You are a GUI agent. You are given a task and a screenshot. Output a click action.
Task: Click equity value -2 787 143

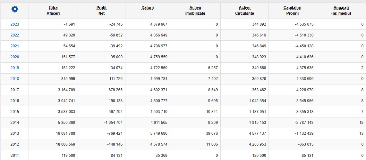pyautogui.click(x=304, y=123)
